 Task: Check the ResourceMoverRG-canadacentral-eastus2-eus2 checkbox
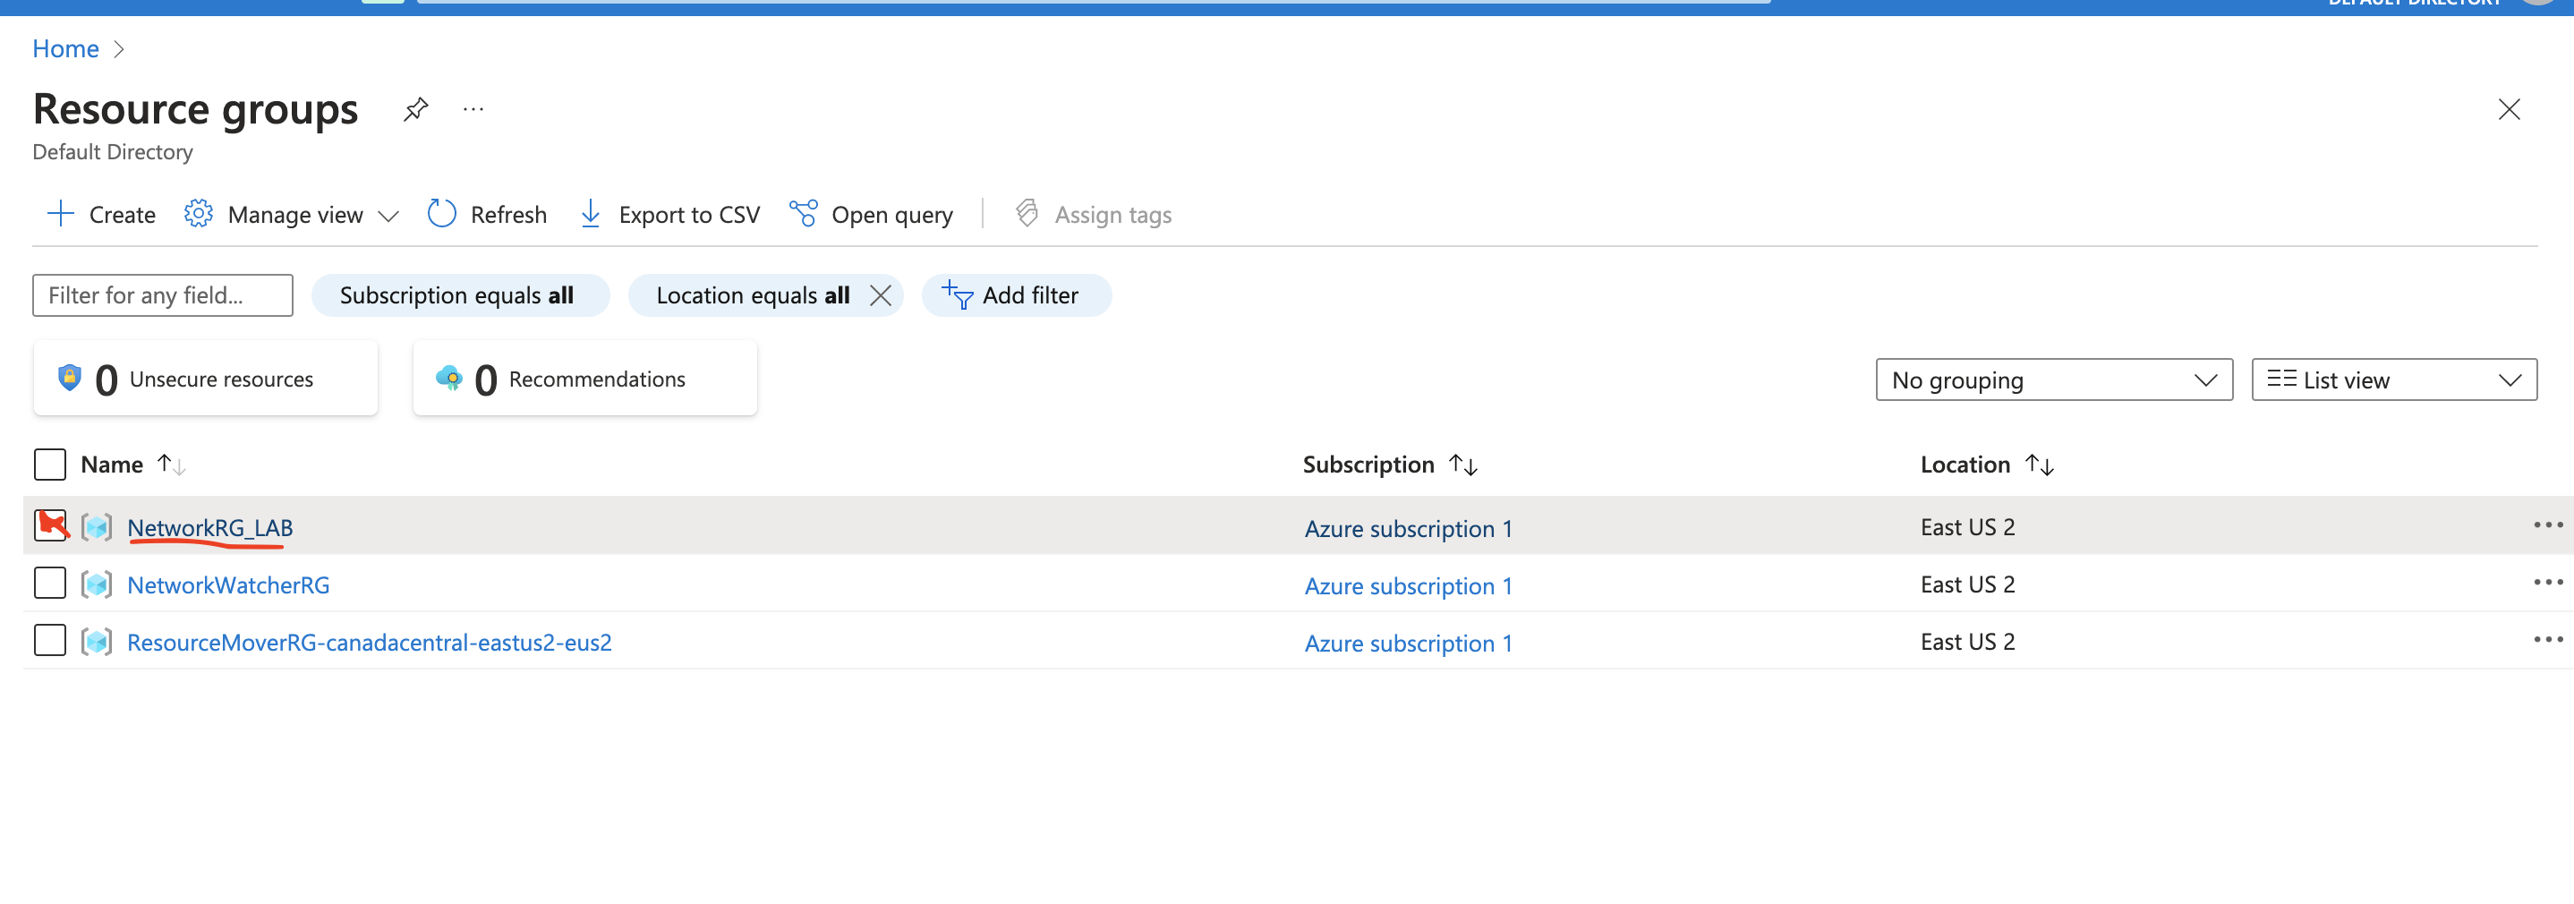pyautogui.click(x=50, y=640)
